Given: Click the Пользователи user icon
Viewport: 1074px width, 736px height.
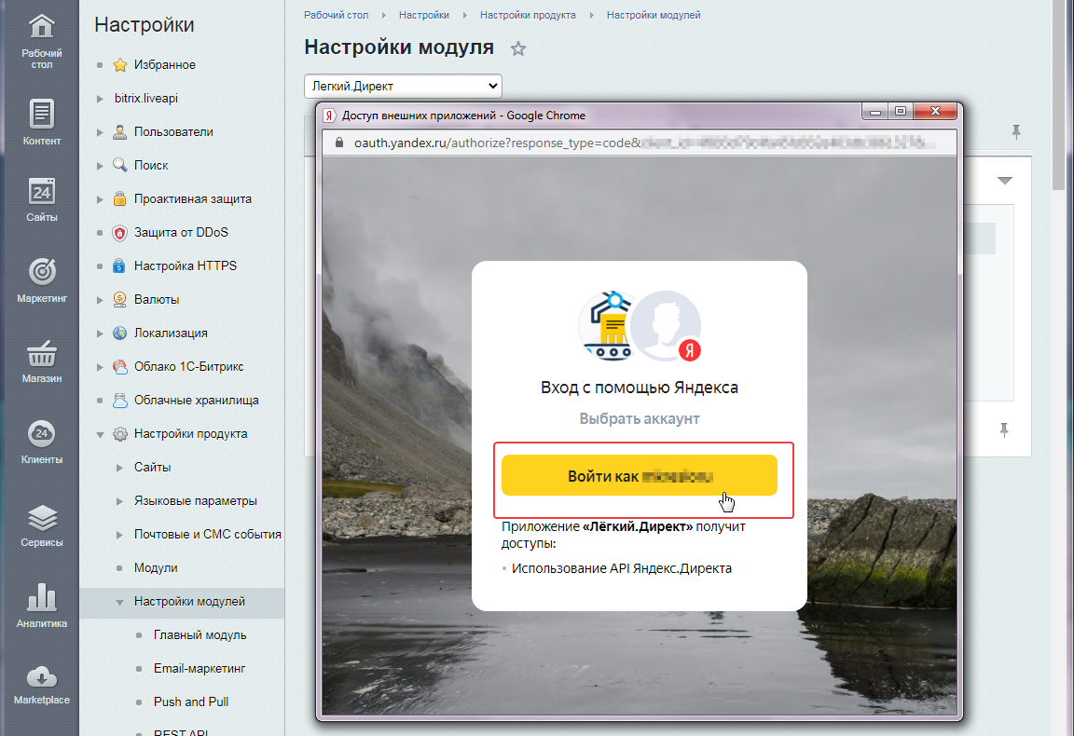Looking at the screenshot, I should point(120,132).
